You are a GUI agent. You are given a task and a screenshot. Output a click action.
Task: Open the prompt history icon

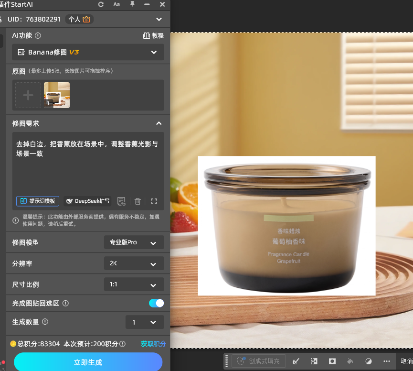tap(121, 201)
